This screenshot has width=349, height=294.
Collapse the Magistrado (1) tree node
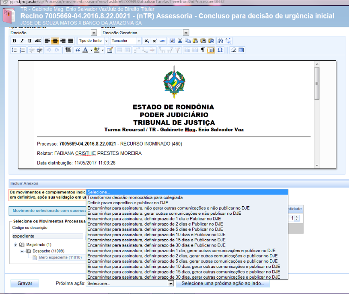pos(15,245)
